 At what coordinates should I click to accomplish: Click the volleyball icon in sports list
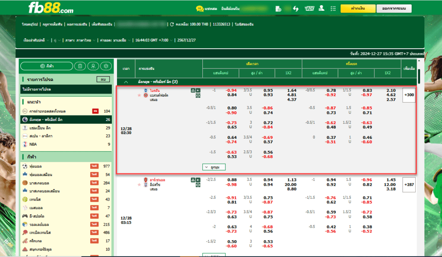[25, 224]
